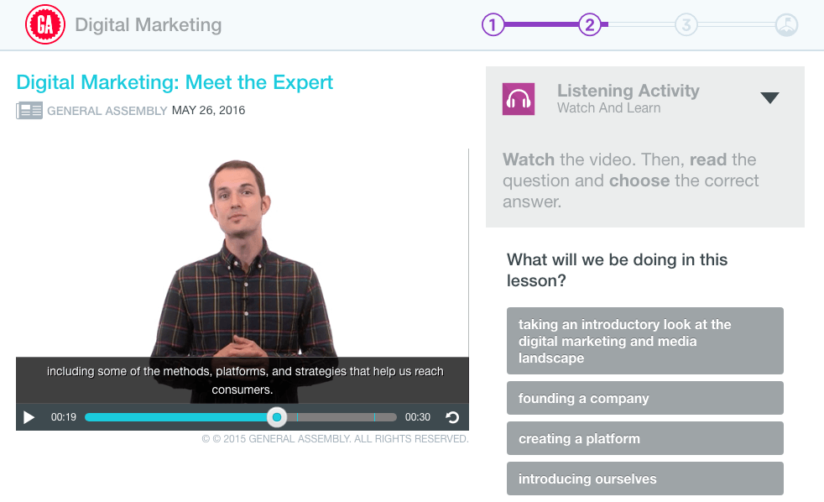Click the final achievement badge icon

(786, 25)
